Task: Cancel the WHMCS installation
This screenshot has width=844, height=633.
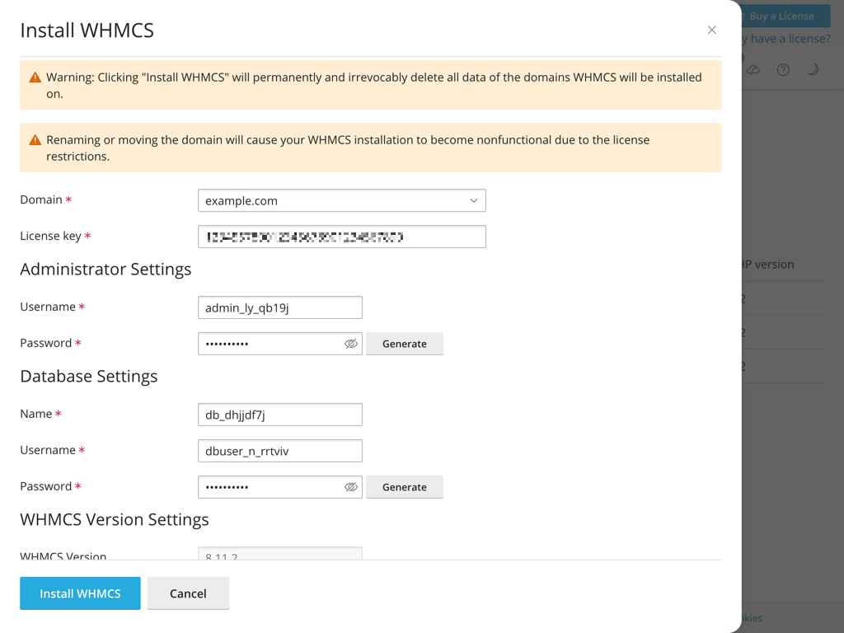Action: 188,593
